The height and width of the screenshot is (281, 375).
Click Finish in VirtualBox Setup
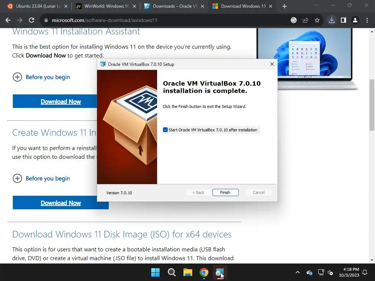point(225,192)
